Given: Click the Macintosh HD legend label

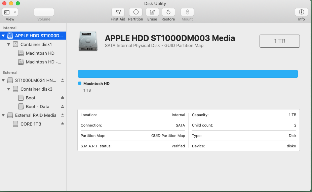Looking at the screenshot, I should click(x=96, y=84).
